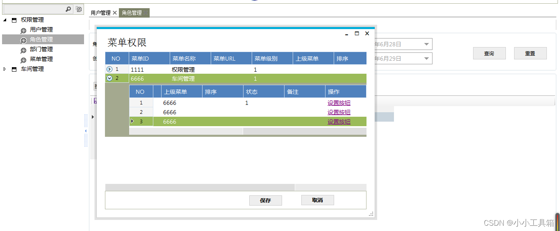This screenshot has height=231, width=560.
Task: Click the 菜单级别 column header
Action: click(x=272, y=59)
